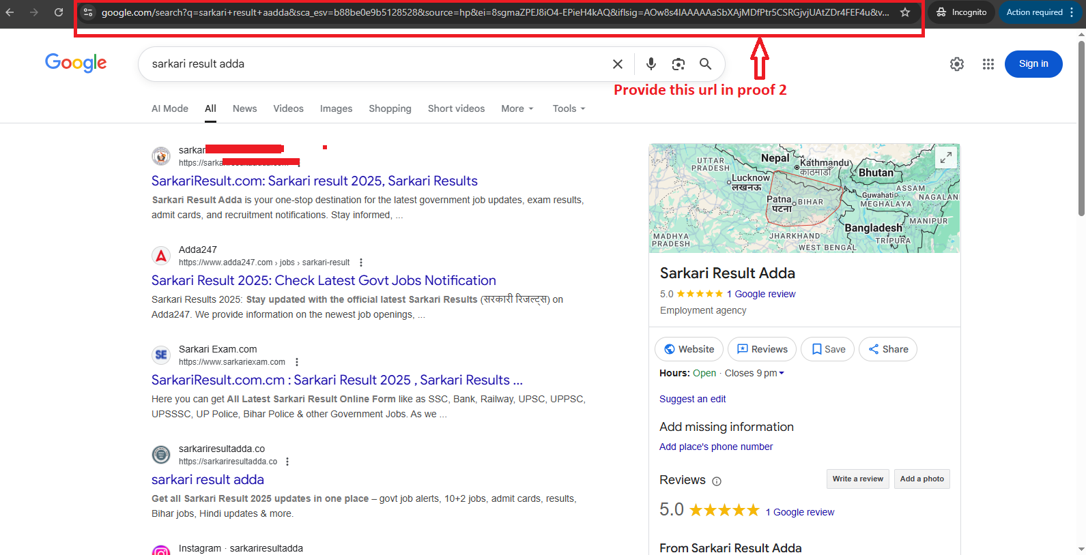Expand the map to full view
The image size is (1086, 555).
pos(945,157)
